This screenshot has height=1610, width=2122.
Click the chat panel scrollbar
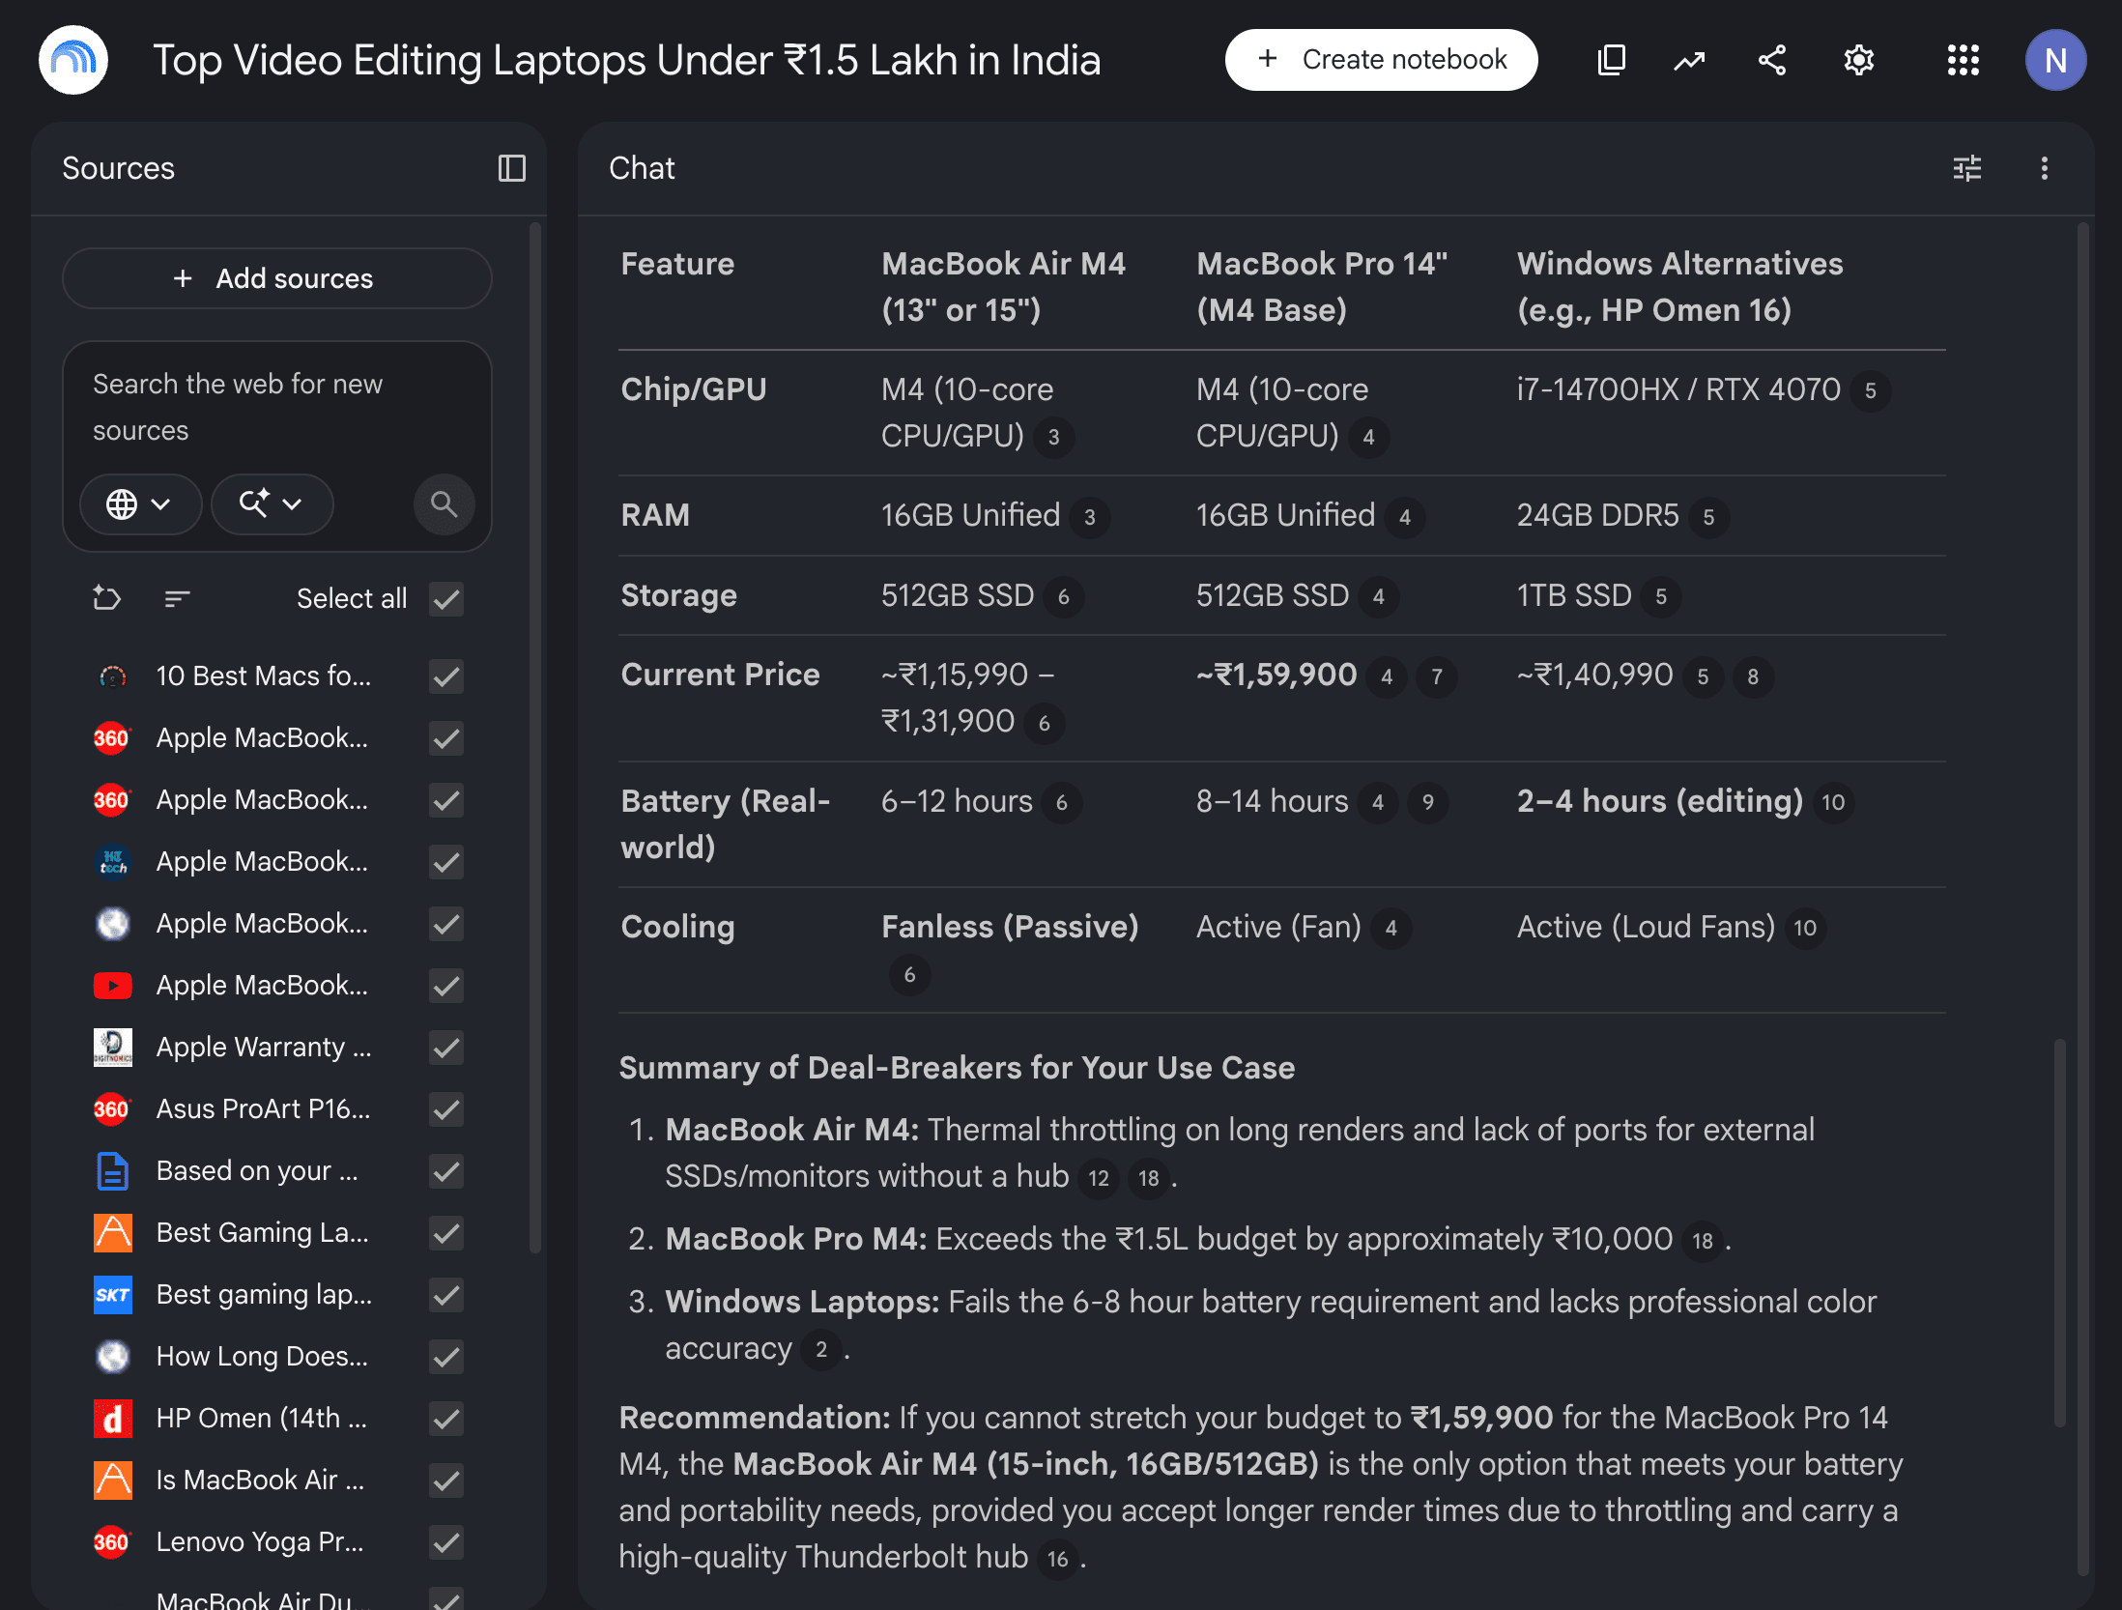[2083, 899]
